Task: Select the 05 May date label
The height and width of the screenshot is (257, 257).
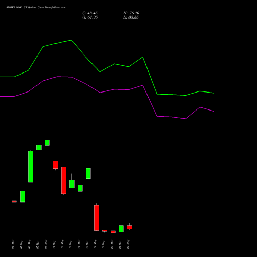Action: point(22,244)
